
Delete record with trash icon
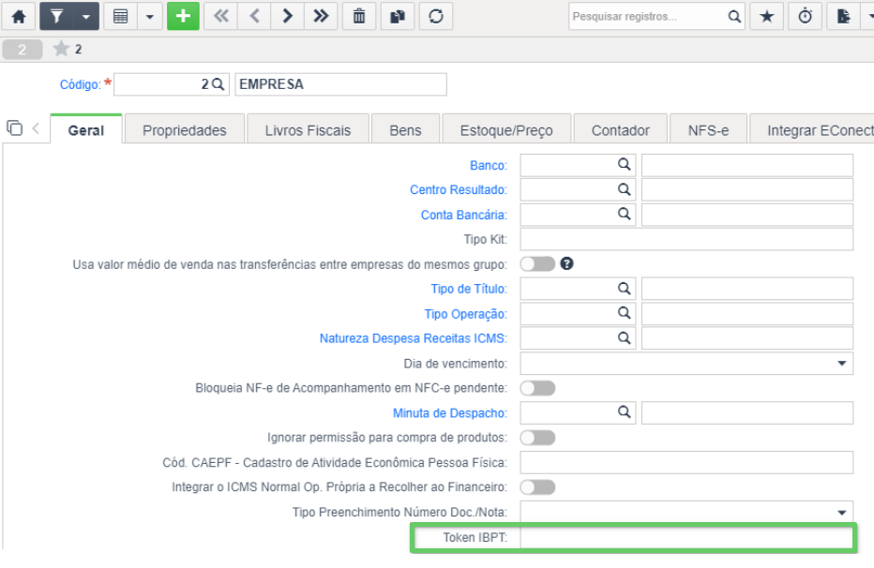coord(359,16)
